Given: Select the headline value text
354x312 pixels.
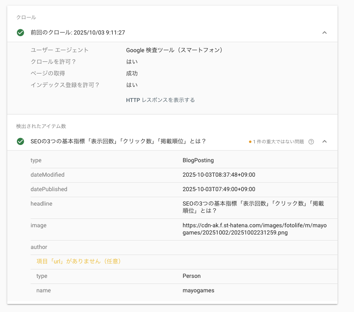Looking at the screenshot, I should point(253,207).
